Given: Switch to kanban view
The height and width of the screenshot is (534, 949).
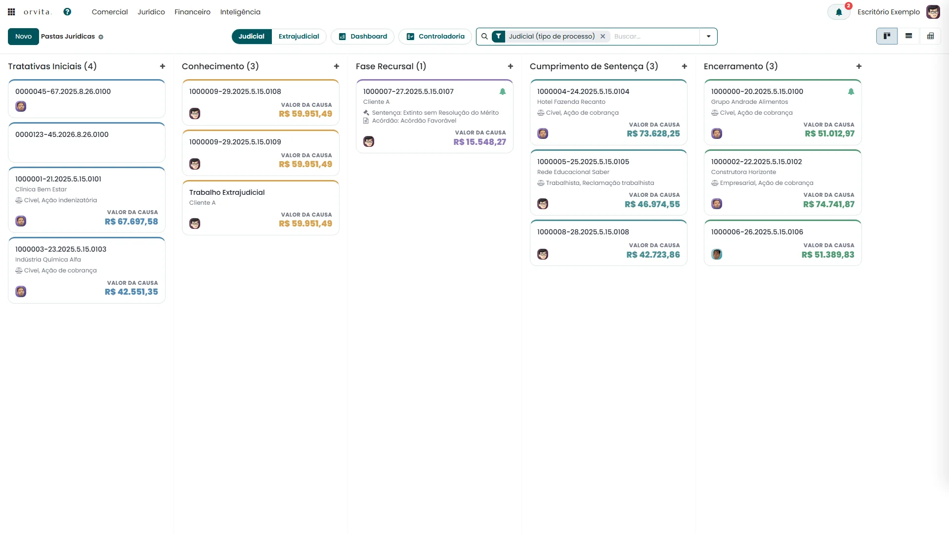Looking at the screenshot, I should [x=887, y=36].
